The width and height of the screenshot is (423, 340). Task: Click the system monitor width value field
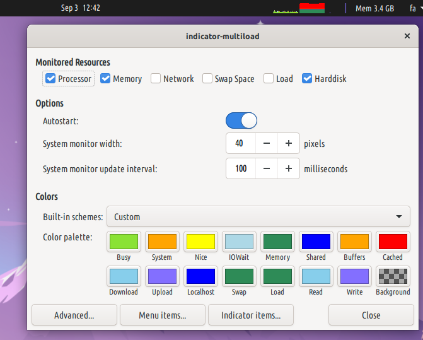(240, 144)
